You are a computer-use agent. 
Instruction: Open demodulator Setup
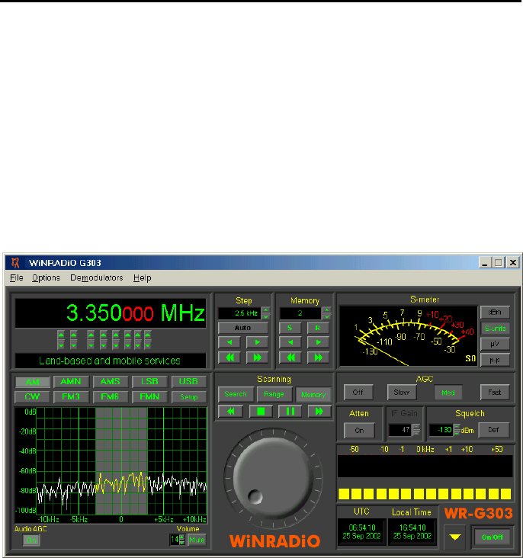[189, 397]
